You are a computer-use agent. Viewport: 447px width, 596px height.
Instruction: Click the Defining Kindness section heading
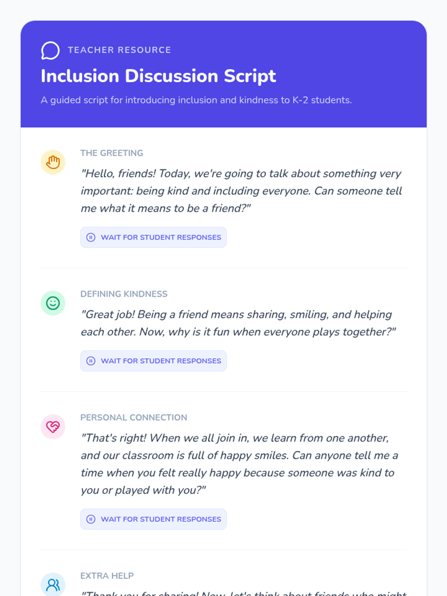click(x=124, y=294)
